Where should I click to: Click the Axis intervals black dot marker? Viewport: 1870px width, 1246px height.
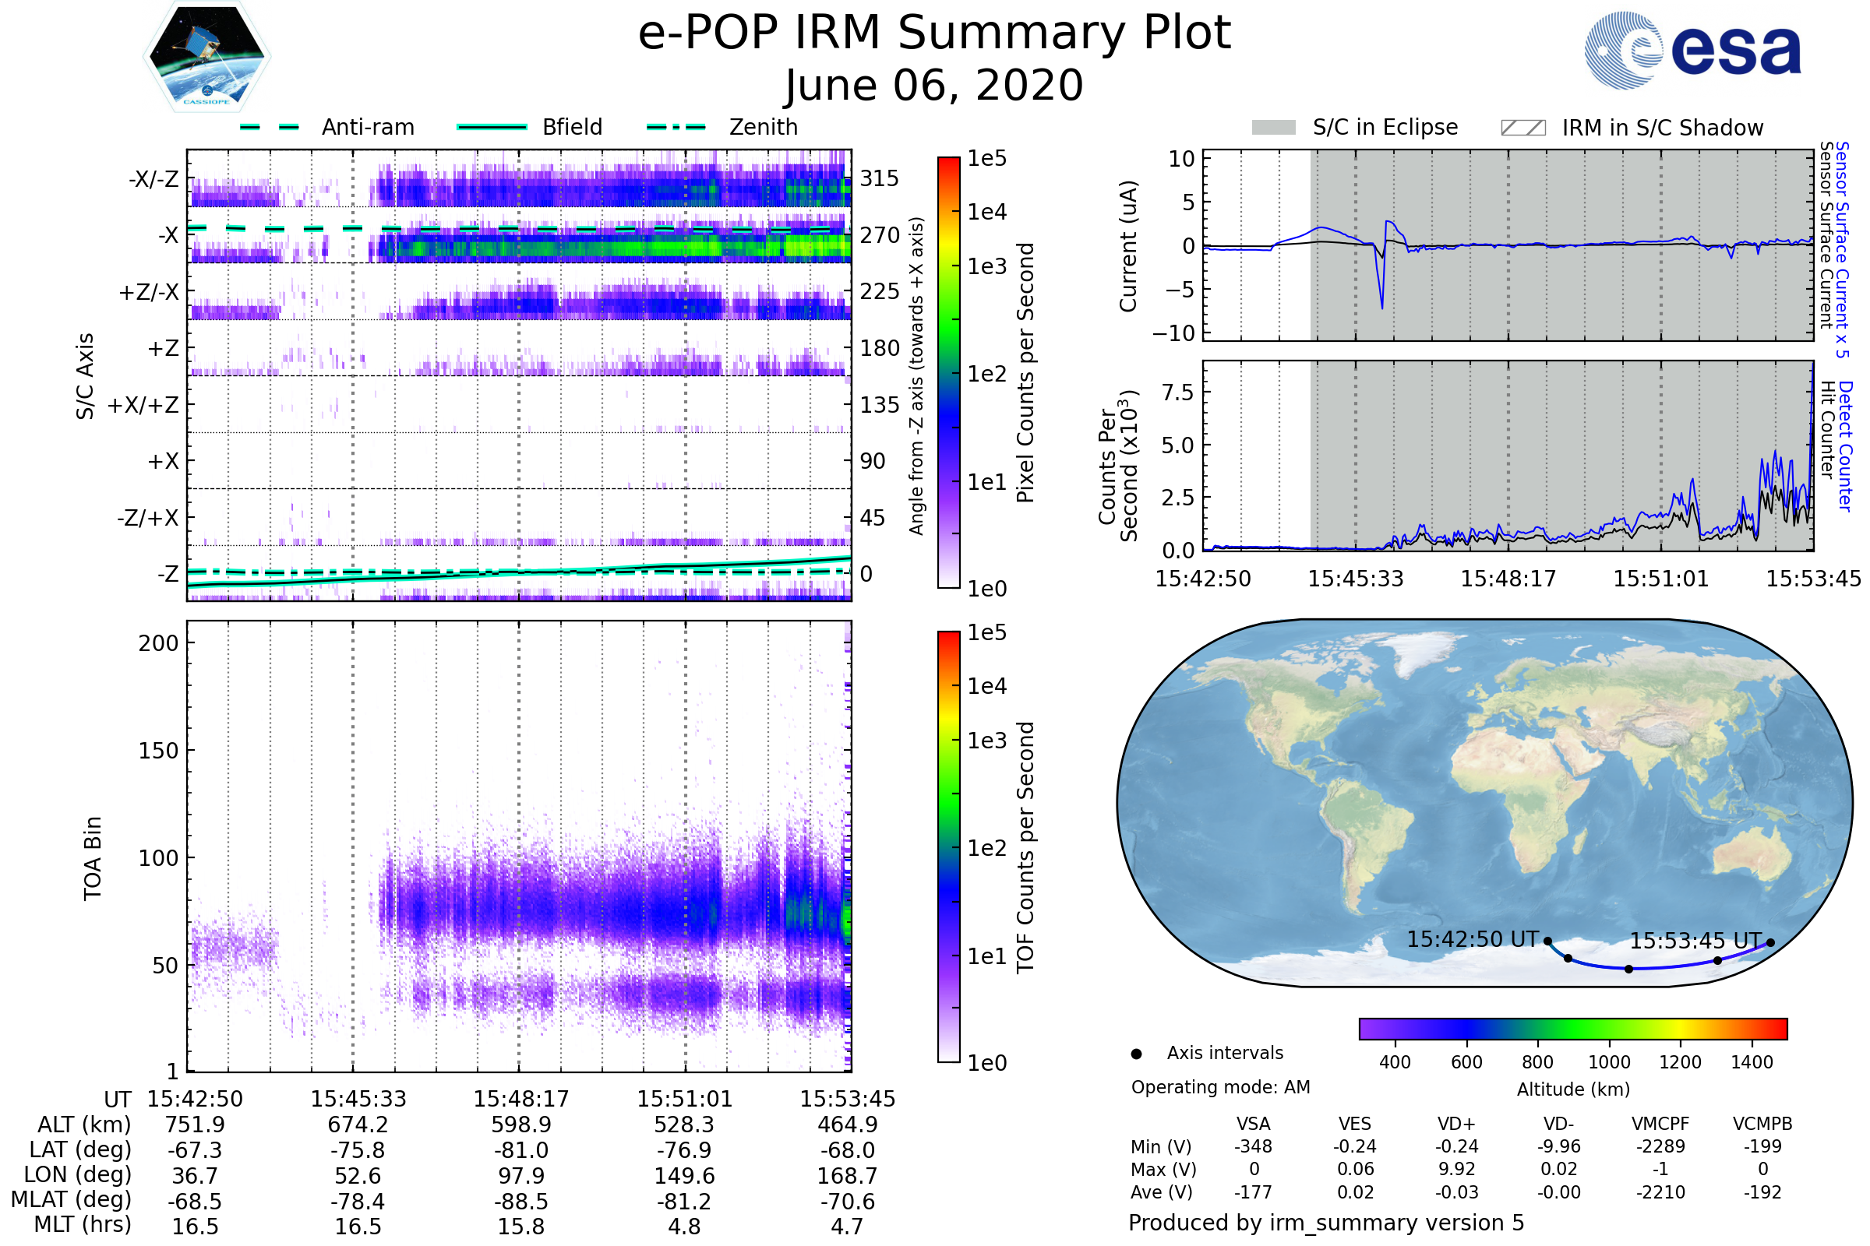1136,1054
